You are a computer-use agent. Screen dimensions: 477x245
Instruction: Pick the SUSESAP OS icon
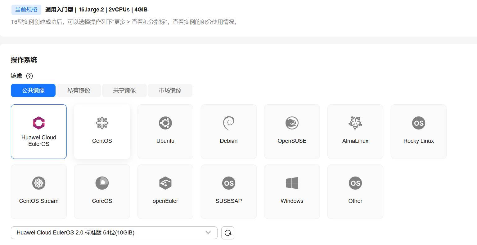(x=229, y=183)
